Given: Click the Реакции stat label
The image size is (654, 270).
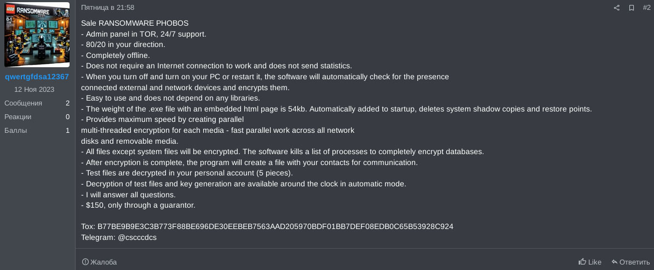Looking at the screenshot, I should pos(18,116).
